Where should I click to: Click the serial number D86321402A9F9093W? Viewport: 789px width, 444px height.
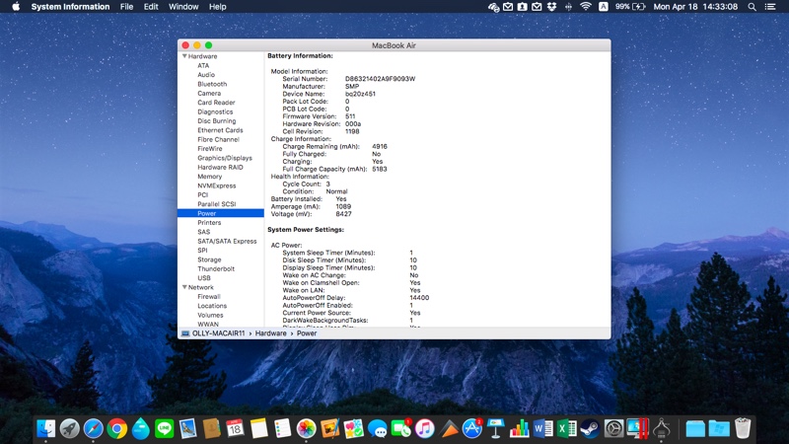[x=380, y=79]
